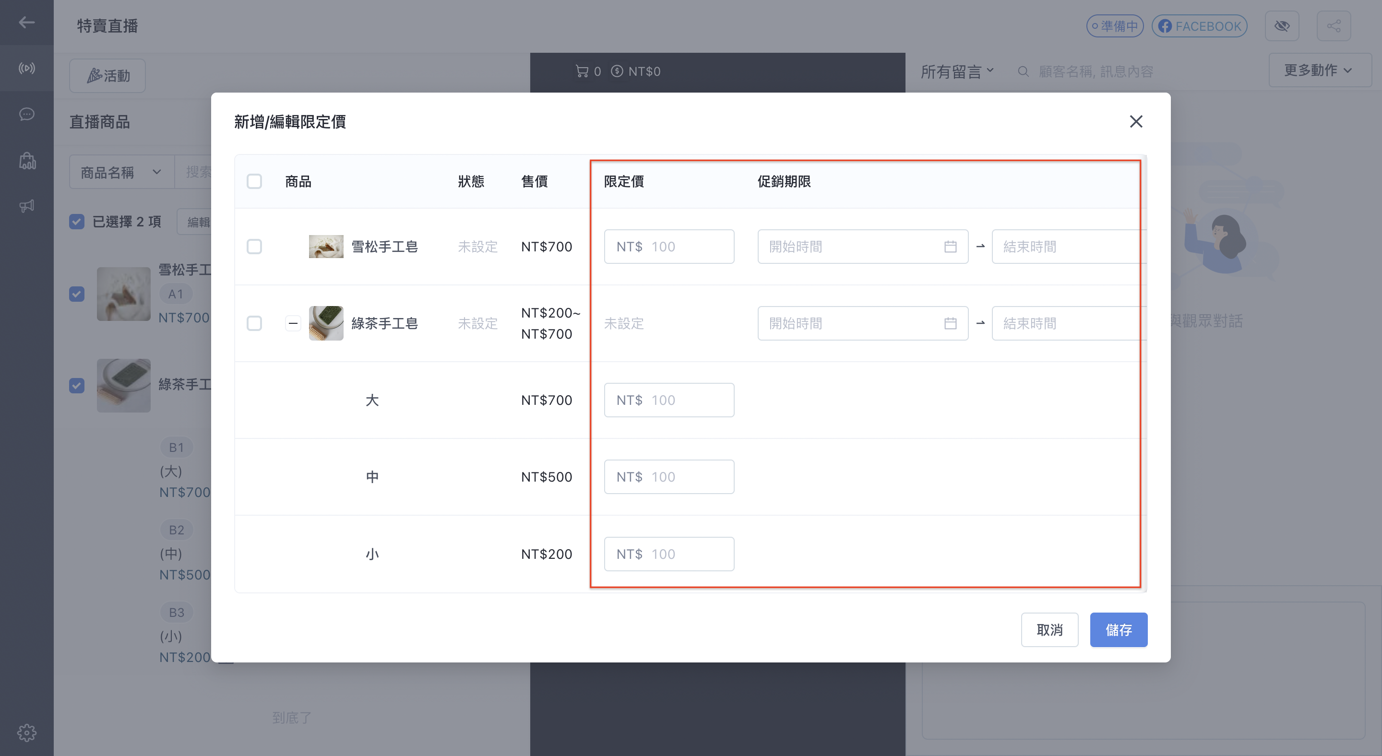The image size is (1382, 756).
Task: Click the B1 tag in background list
Action: click(177, 447)
